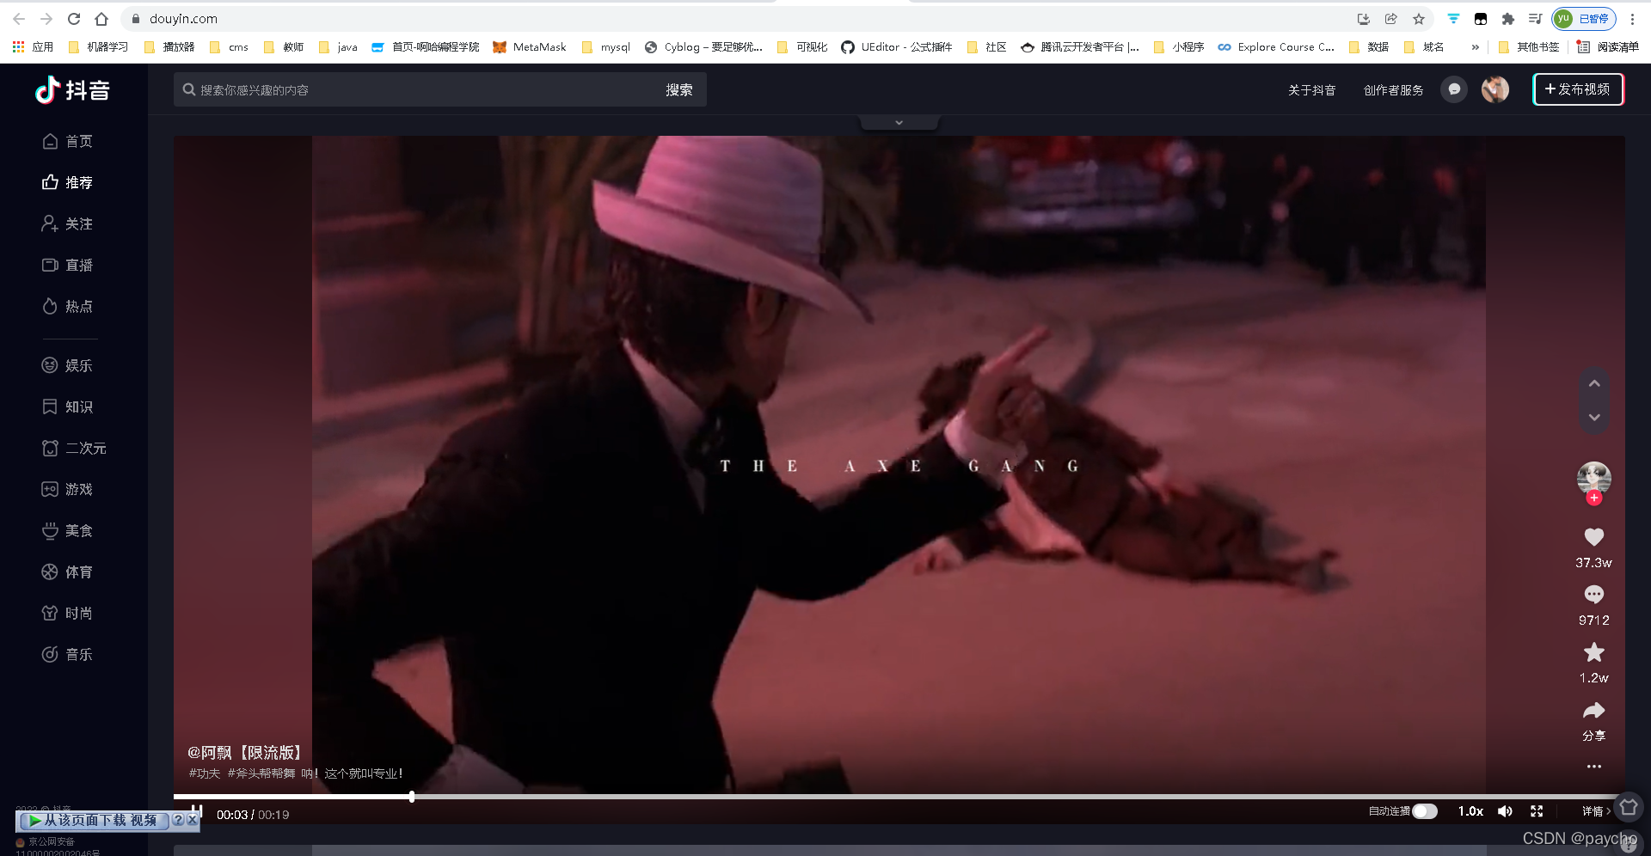Open the #斧头帮帮舞 hashtag
Viewport: 1651px width, 856px height.
pos(261,773)
